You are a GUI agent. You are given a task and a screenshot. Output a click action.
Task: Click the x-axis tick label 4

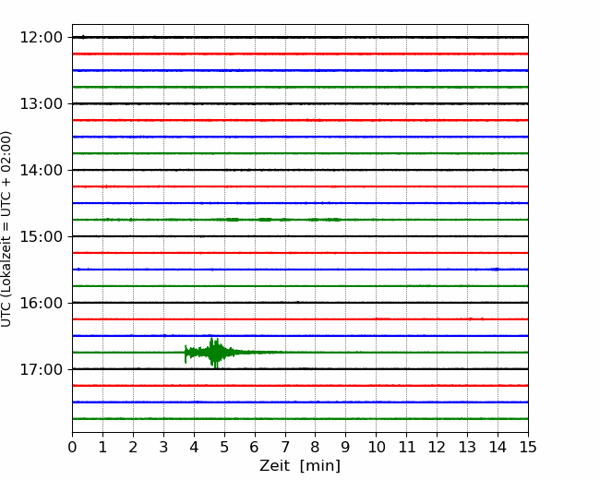(194, 447)
